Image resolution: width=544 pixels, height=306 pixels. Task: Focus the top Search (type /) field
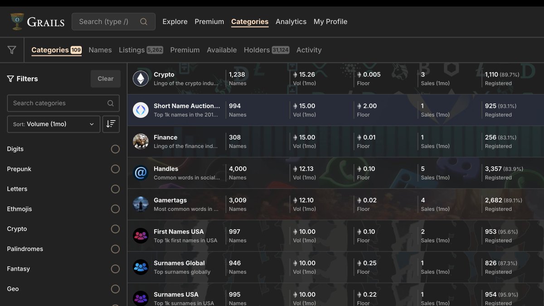coord(113,22)
